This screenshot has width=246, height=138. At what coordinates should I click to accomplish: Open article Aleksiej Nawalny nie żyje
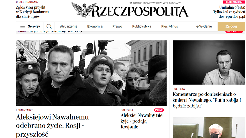(x=141, y=121)
